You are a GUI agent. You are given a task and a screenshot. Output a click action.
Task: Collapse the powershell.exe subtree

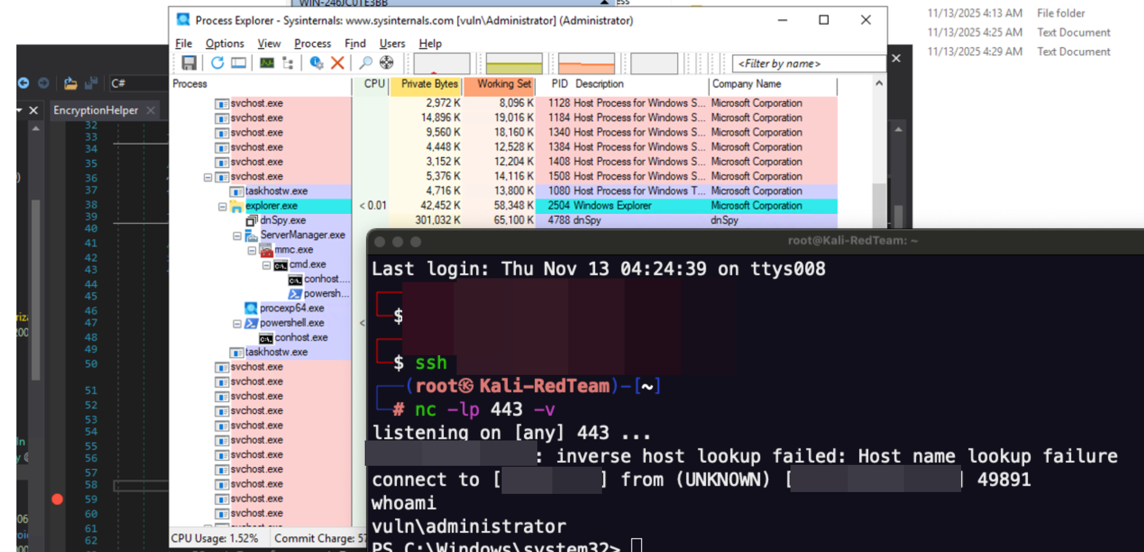237,323
